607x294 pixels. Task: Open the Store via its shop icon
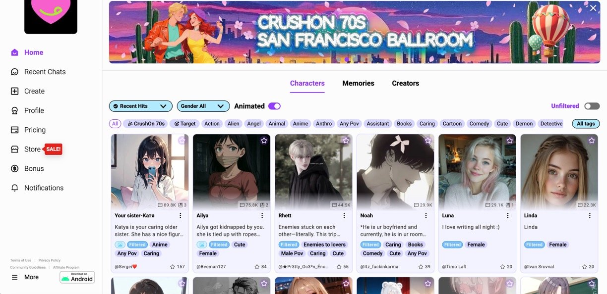(15, 149)
